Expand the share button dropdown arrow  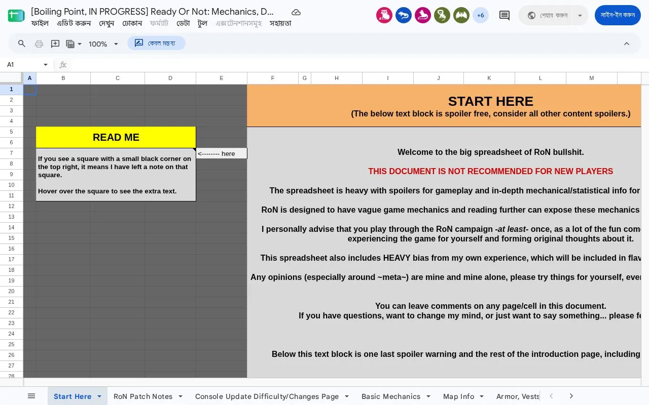coord(580,15)
